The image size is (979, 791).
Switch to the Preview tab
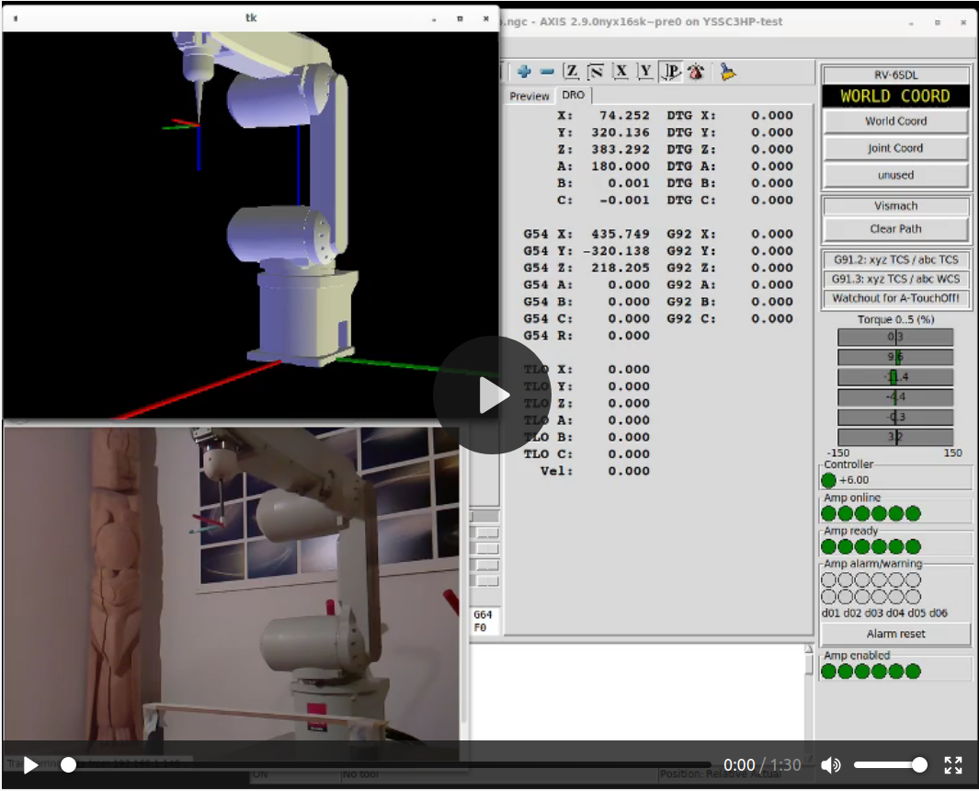[x=529, y=97]
